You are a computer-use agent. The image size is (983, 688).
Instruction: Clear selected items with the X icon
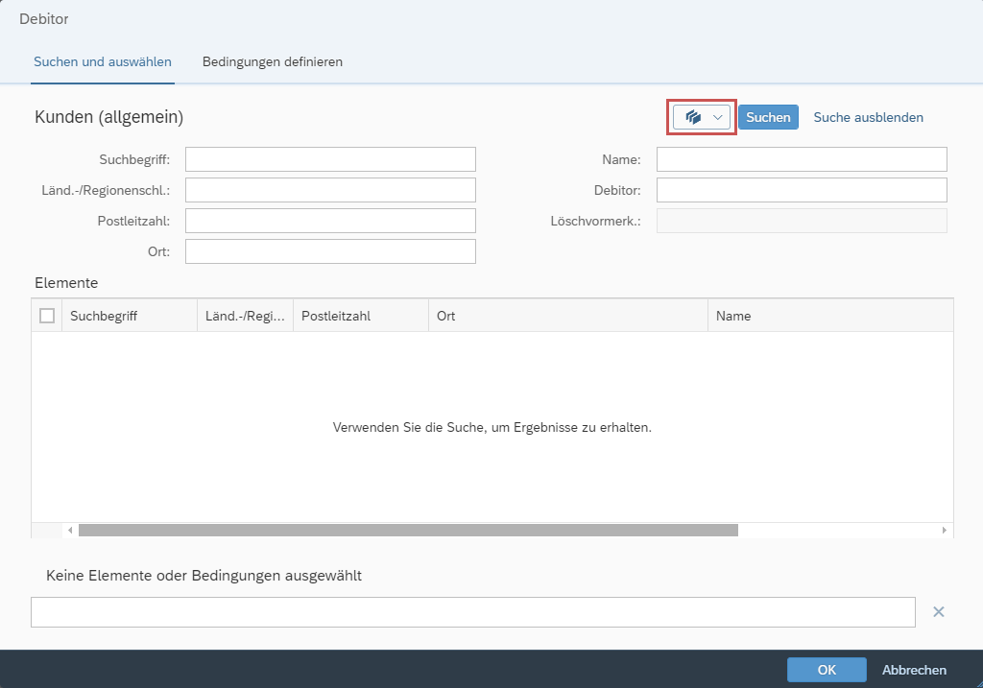(x=939, y=612)
